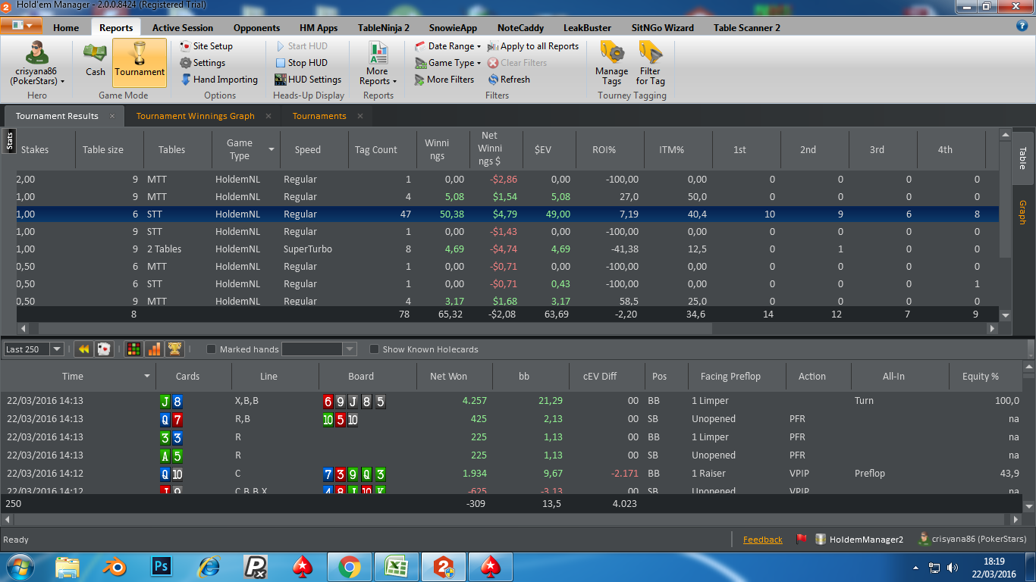Click the colored grid icon

coord(133,349)
